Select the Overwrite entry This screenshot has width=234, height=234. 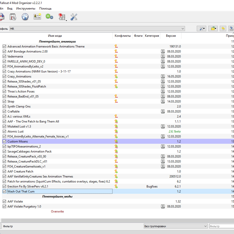(57, 211)
